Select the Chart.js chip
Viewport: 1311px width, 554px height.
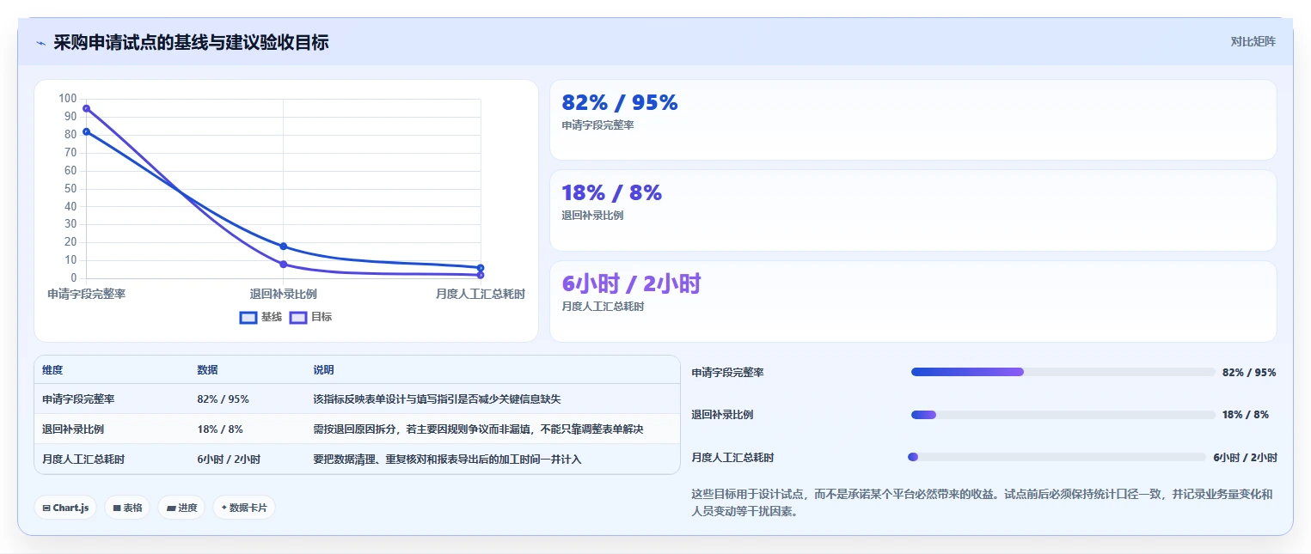pos(66,508)
